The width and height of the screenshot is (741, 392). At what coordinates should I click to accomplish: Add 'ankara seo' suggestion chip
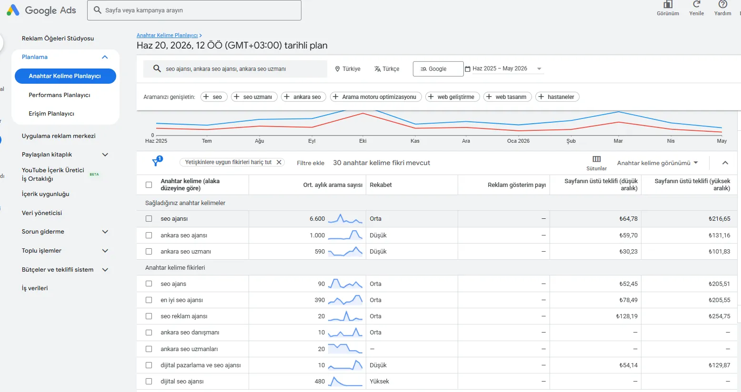point(303,97)
